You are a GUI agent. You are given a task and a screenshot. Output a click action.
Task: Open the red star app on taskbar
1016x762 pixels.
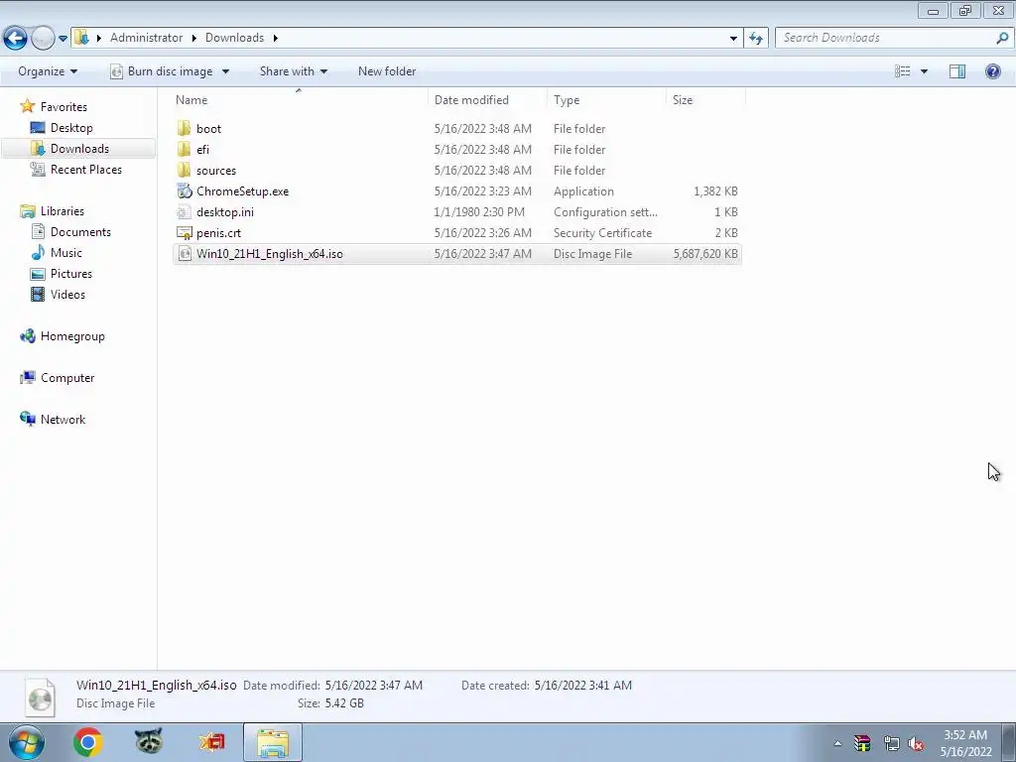(211, 742)
